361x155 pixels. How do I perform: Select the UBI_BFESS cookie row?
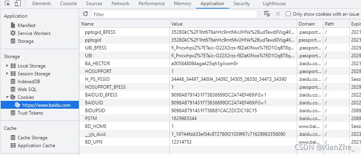pyautogui.click(x=220, y=48)
